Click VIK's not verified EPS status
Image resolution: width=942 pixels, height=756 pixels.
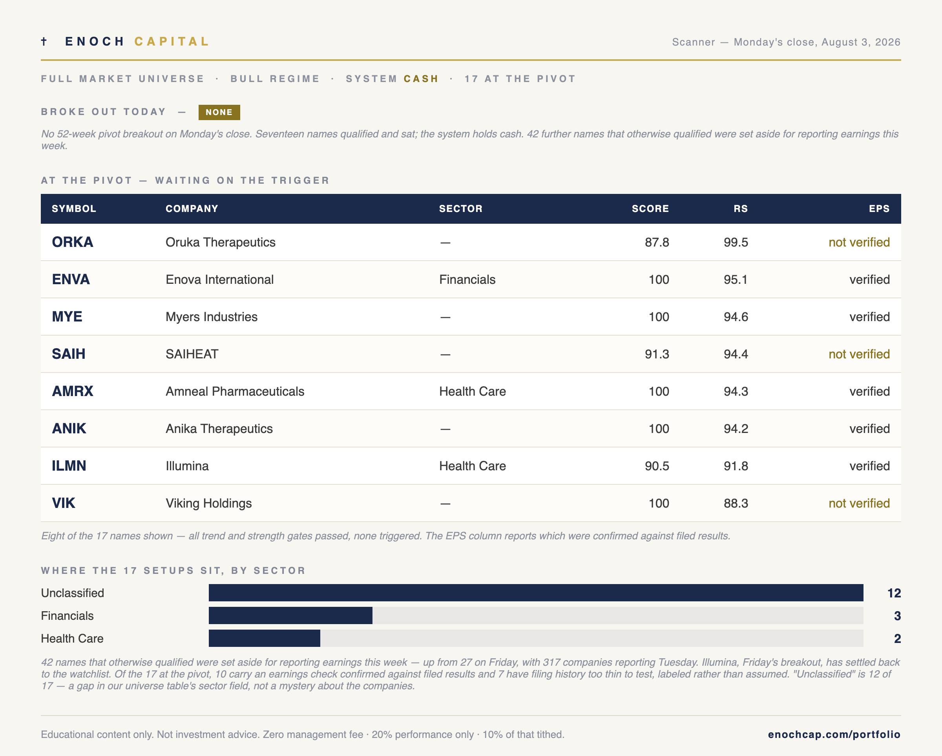tap(859, 503)
